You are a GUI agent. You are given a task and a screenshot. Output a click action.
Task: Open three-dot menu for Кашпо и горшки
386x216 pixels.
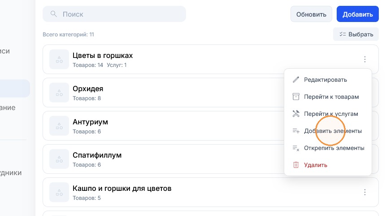365,192
